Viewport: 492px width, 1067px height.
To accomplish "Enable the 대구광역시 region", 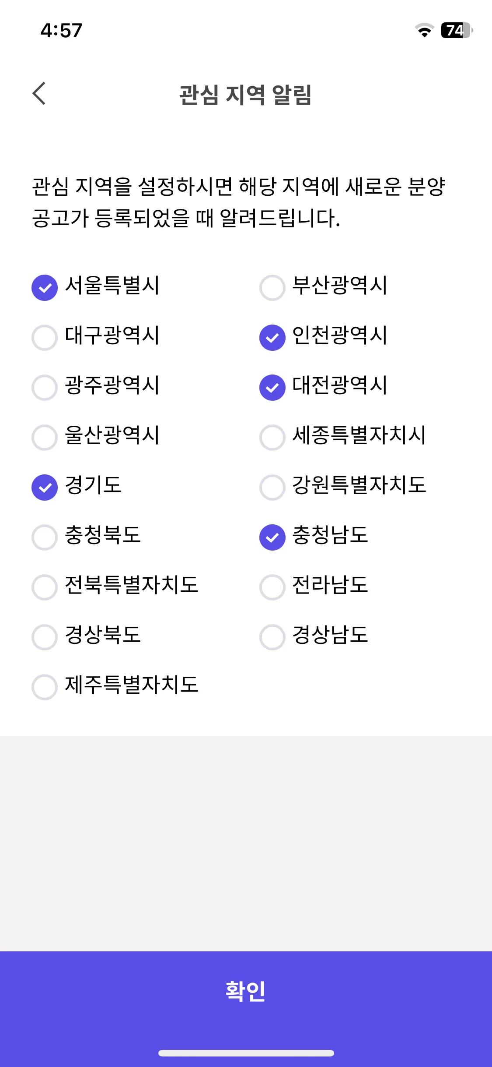I will [x=45, y=338].
